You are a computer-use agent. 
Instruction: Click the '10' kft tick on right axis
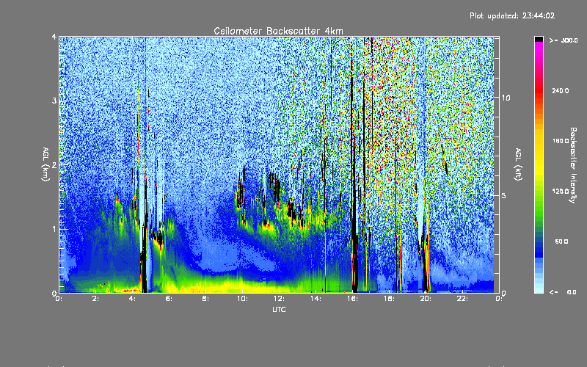[506, 98]
